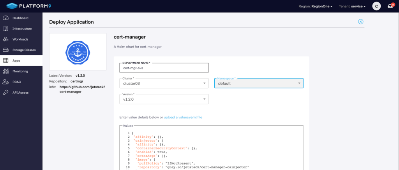Click the "containerSecurityContext" key in editor

point(161,148)
